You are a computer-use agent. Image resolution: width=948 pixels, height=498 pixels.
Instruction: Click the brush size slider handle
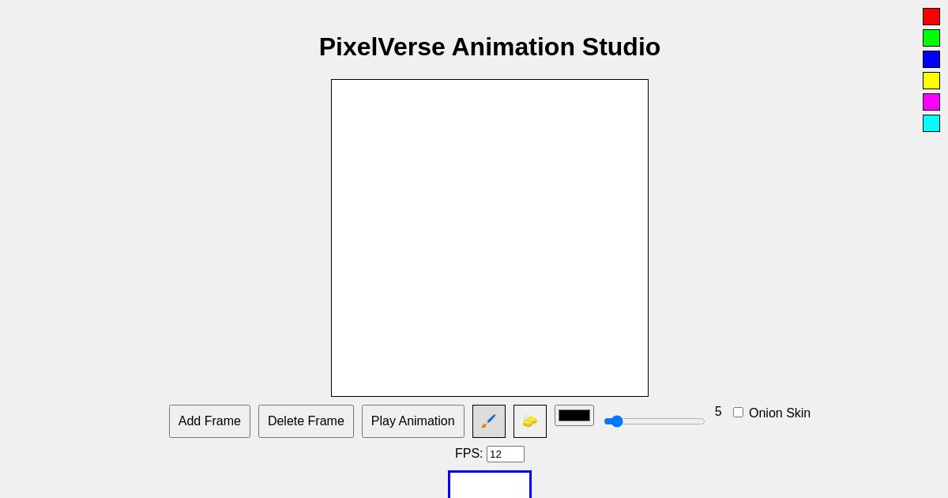coord(615,421)
